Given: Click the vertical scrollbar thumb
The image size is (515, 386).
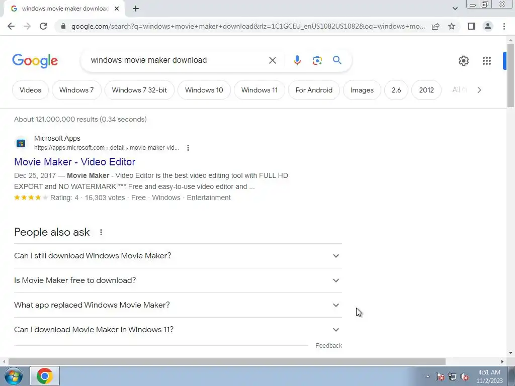Looking at the screenshot, I should tap(510, 75).
